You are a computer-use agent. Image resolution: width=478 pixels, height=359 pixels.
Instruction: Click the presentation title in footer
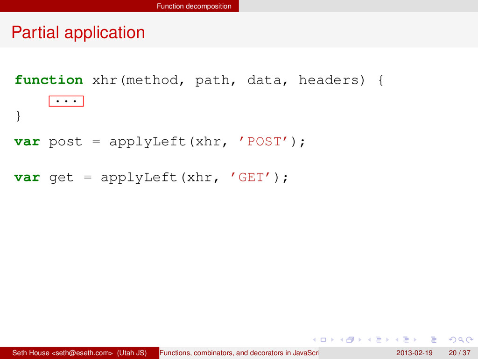[239, 353]
